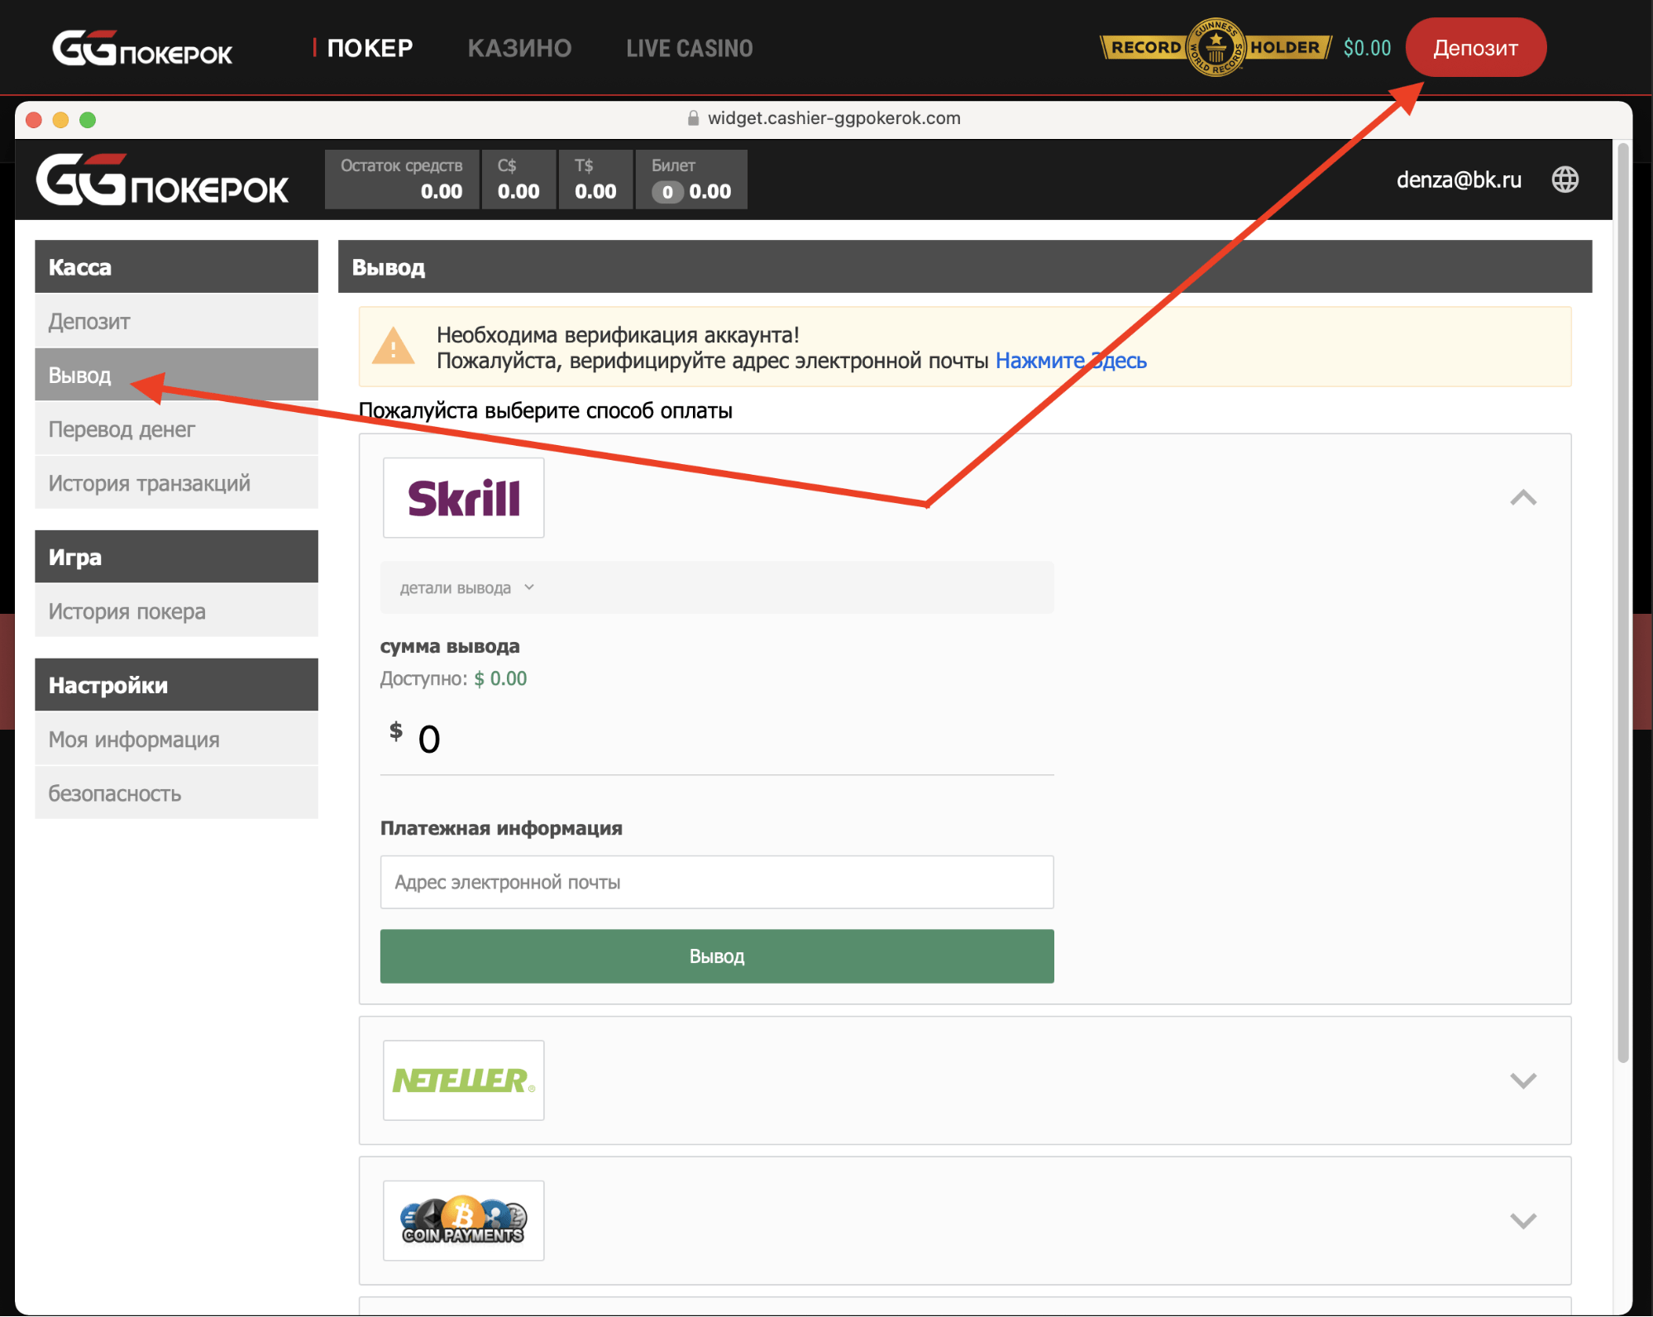Click the GGПокерок logo in top navigation
The width and height of the screenshot is (1653, 1317).
point(142,48)
